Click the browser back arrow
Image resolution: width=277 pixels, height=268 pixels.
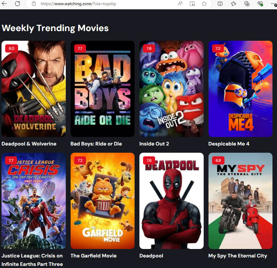[4, 3]
